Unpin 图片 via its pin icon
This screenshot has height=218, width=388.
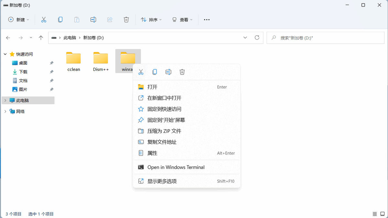coord(51,89)
